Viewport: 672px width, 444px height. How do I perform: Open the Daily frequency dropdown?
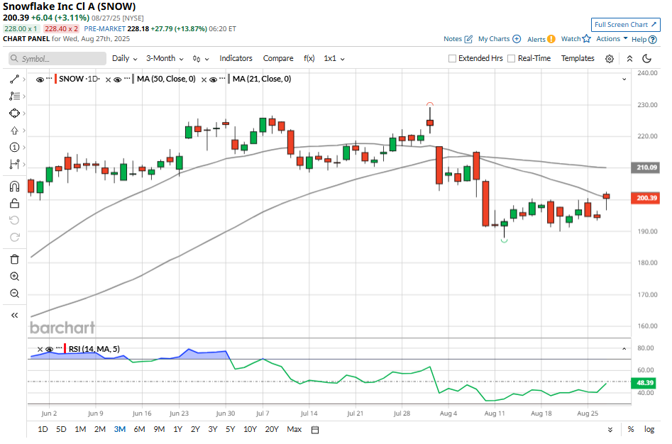[125, 58]
